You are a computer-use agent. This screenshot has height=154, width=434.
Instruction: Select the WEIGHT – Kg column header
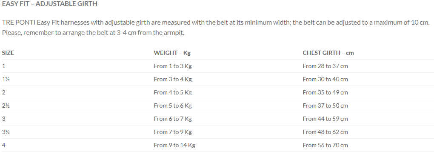tap(172, 53)
